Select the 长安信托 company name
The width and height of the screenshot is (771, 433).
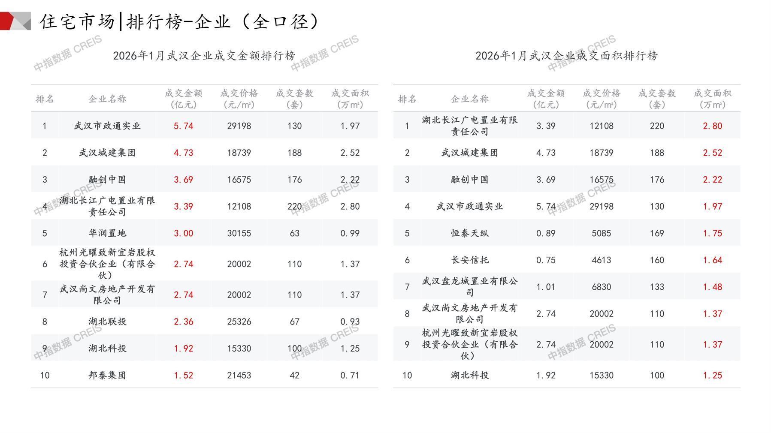(470, 260)
